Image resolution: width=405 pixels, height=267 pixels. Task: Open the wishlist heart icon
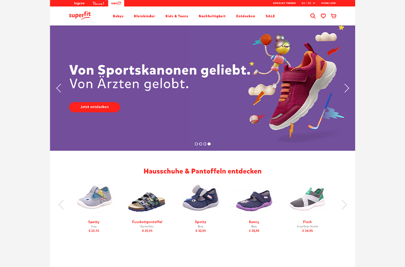[323, 16]
